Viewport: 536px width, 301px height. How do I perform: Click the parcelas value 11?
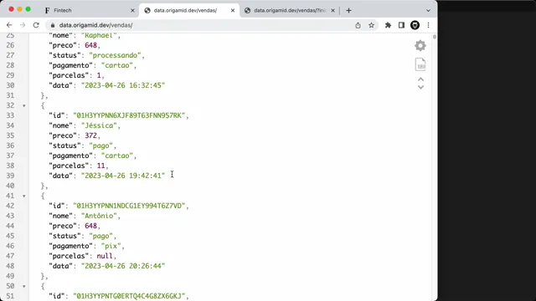[x=100, y=166]
